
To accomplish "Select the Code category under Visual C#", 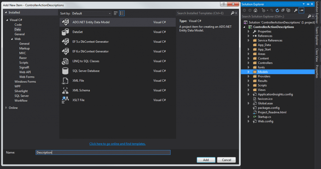I will (18, 25).
